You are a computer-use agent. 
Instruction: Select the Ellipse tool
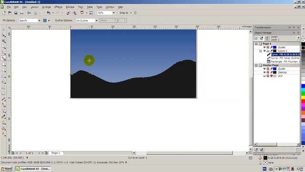pos(3,70)
